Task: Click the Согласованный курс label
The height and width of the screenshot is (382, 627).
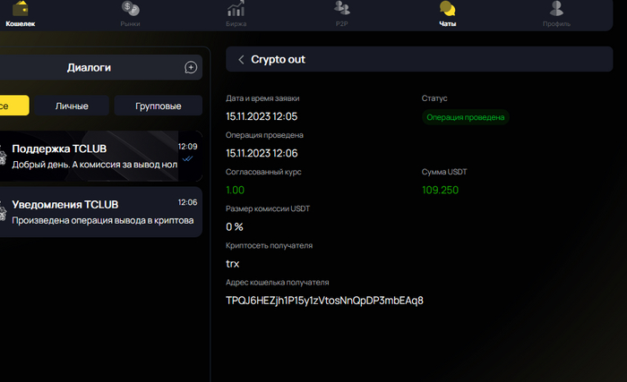Action: (x=263, y=172)
